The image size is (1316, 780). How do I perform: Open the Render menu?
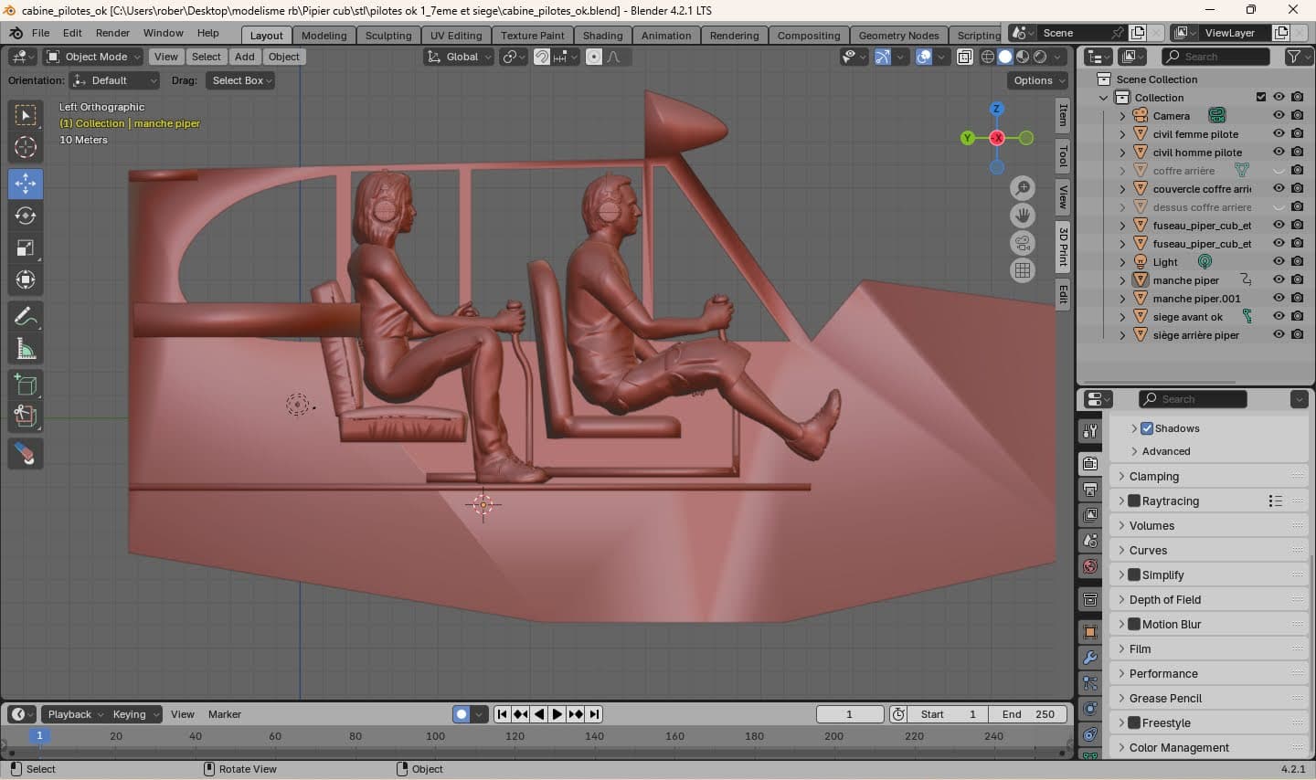[112, 33]
